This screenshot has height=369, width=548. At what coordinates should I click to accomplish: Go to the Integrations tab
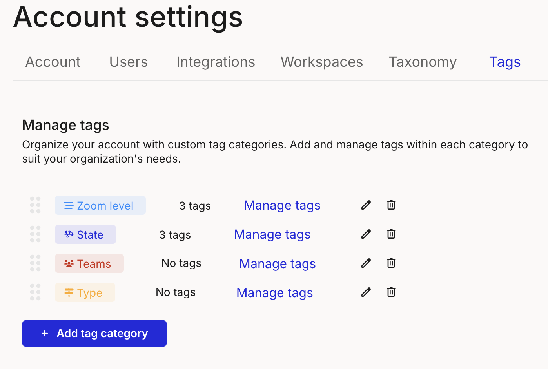point(216,62)
